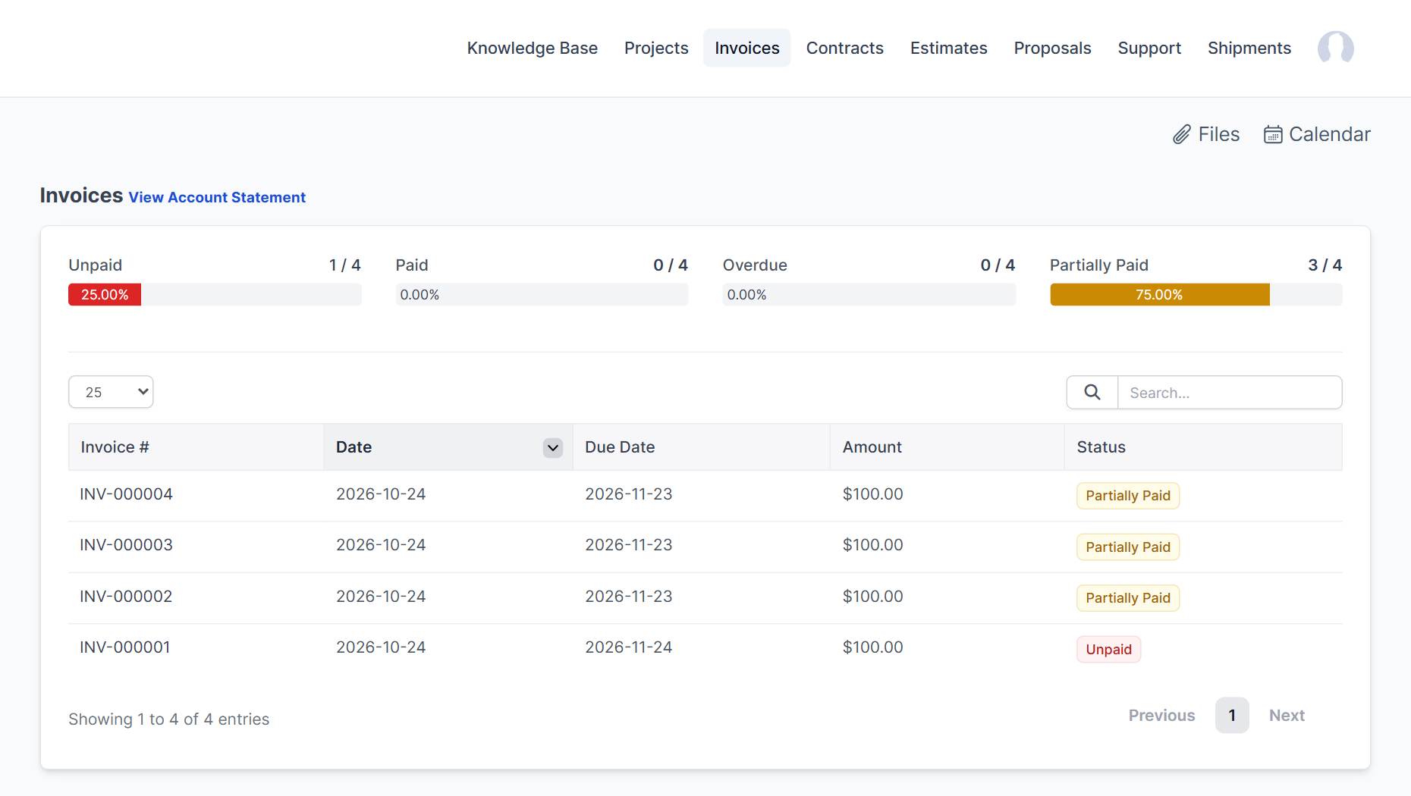
Task: Open the 25 entries-per-page dropdown
Action: pos(111,392)
